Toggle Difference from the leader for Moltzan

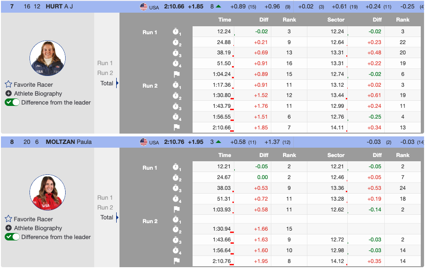tap(12, 237)
